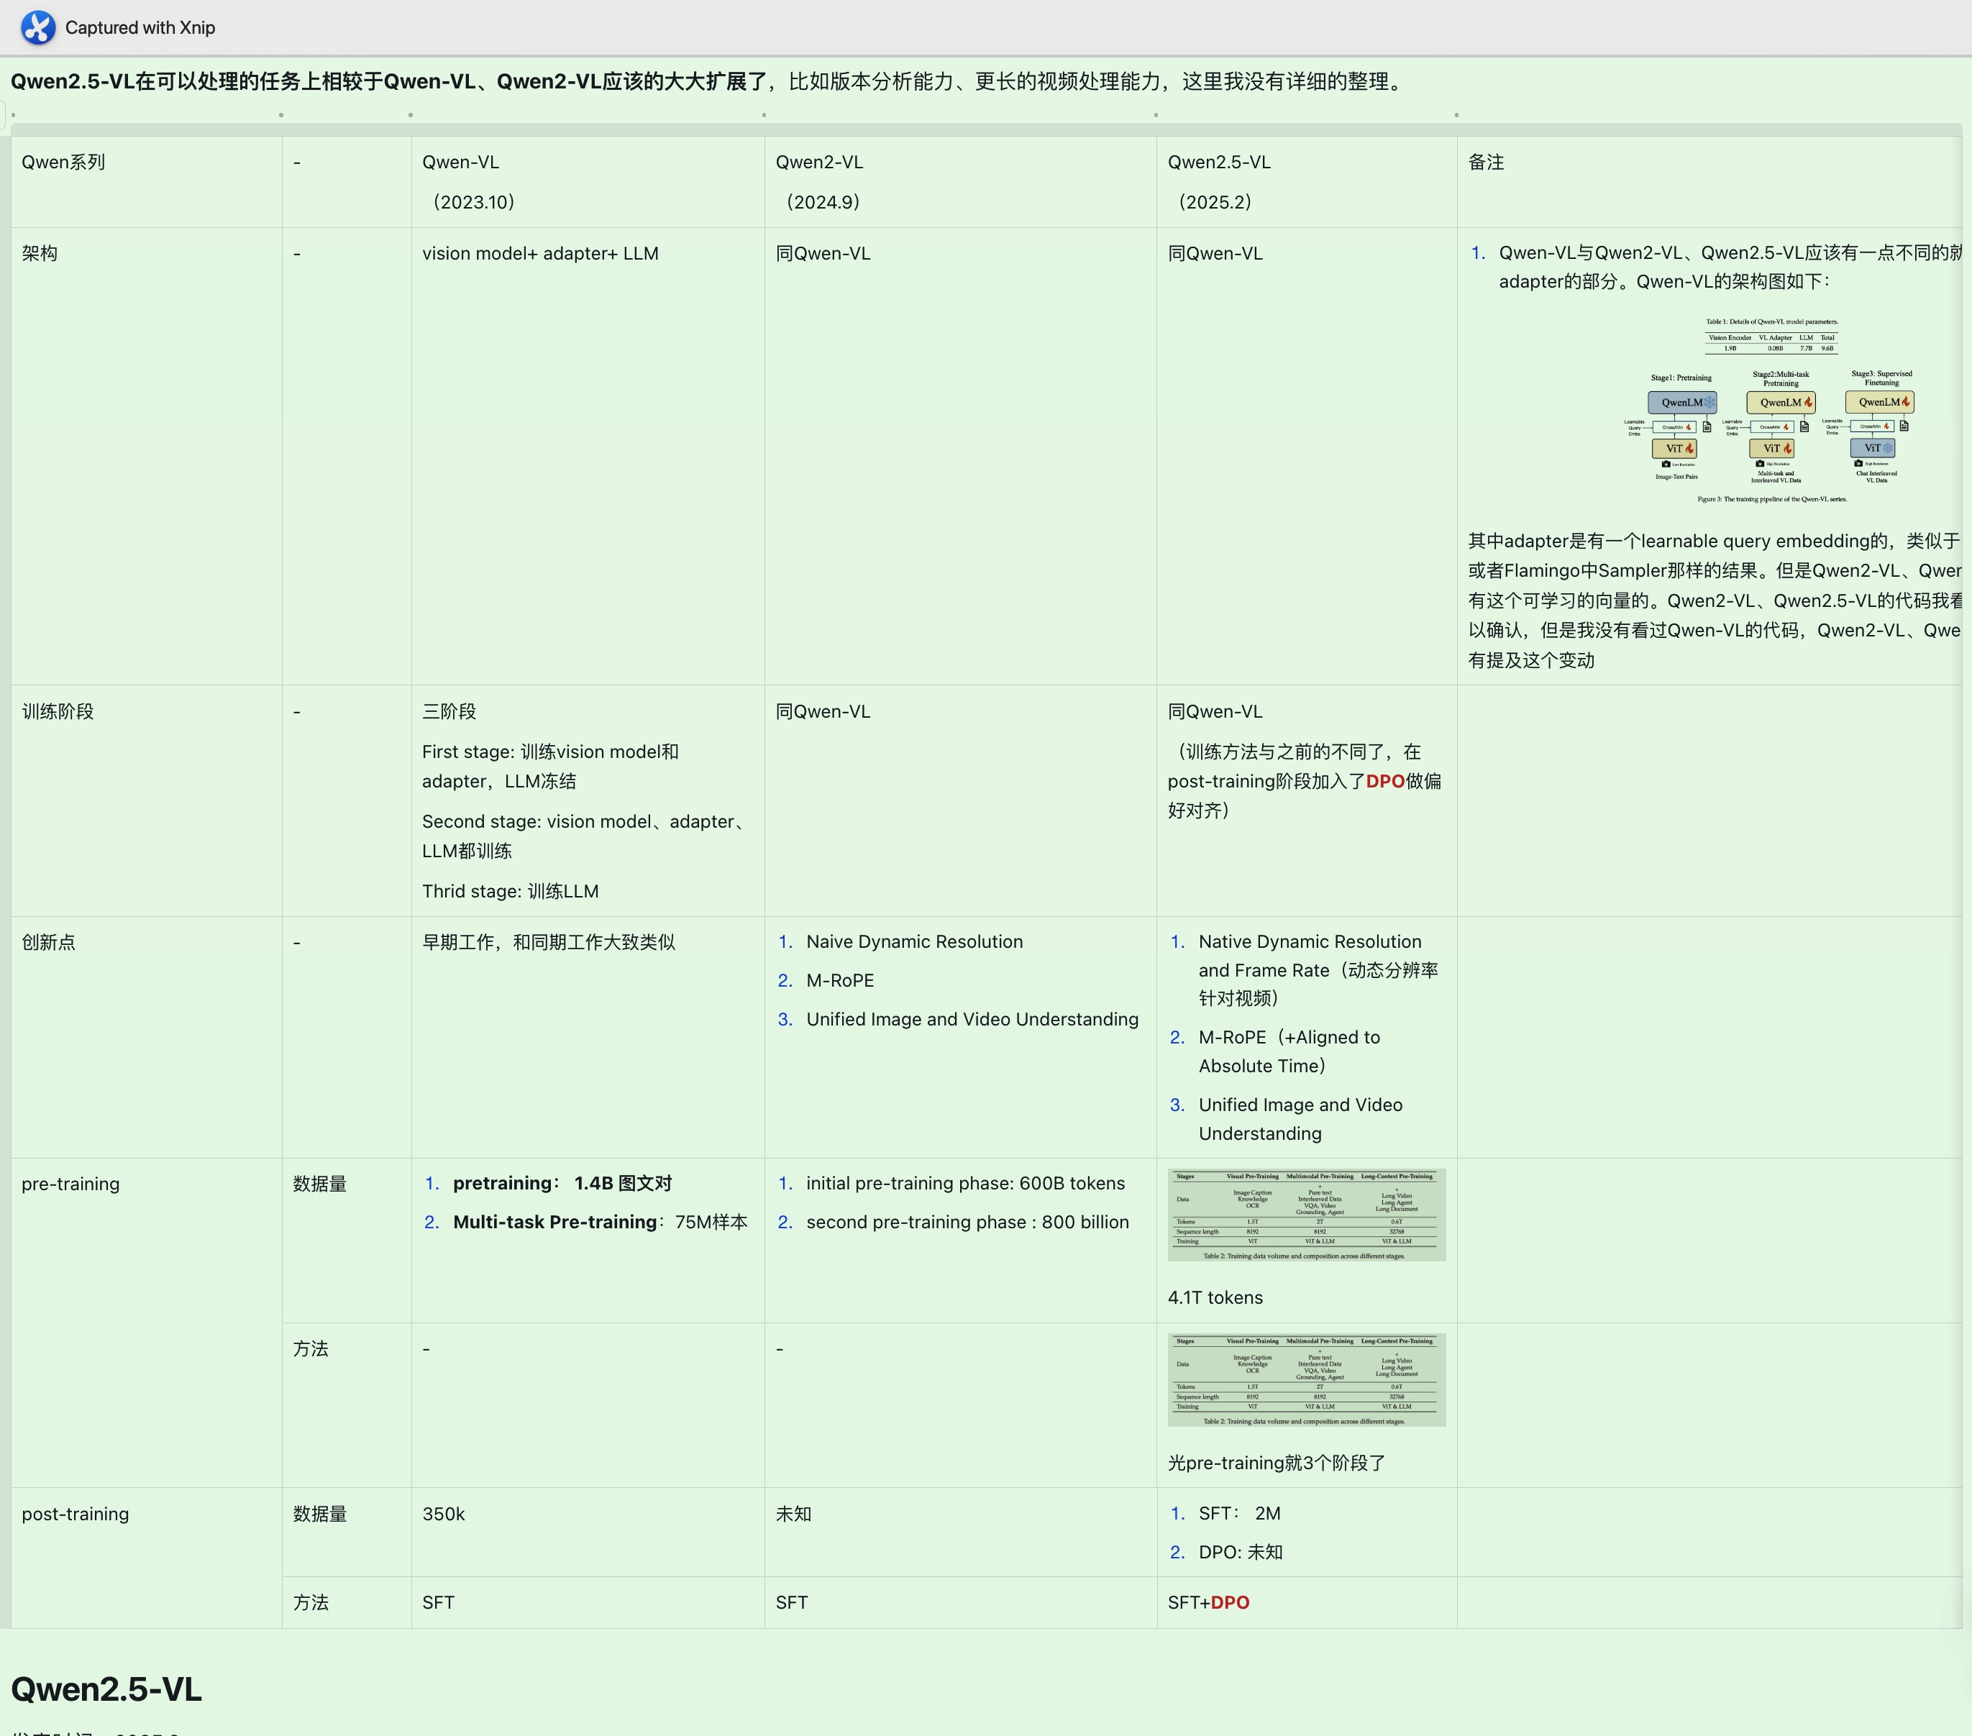Screen dimensions: 1972x1736
Task: Click the 架构 row label cell
Action: pos(40,253)
